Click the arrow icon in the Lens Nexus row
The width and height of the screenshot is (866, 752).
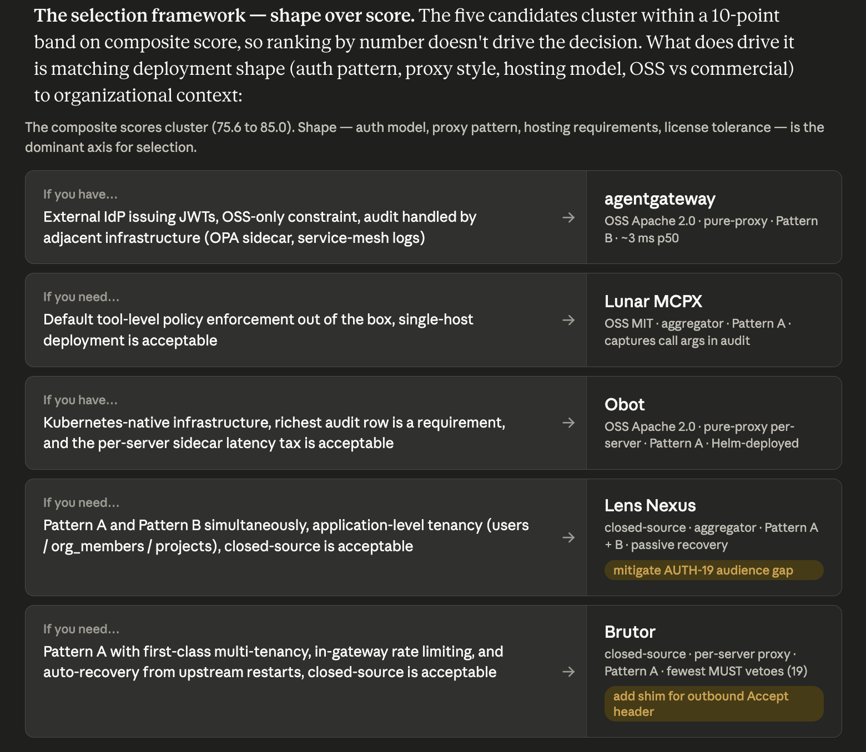point(568,537)
